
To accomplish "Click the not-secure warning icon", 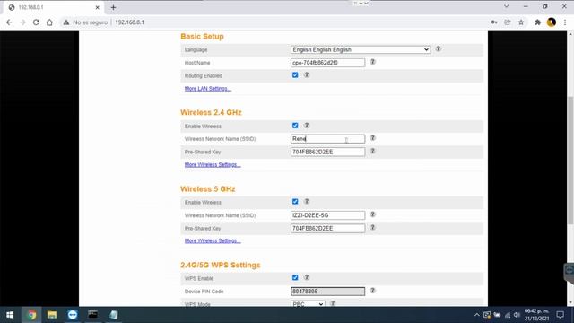I will tap(65, 22).
